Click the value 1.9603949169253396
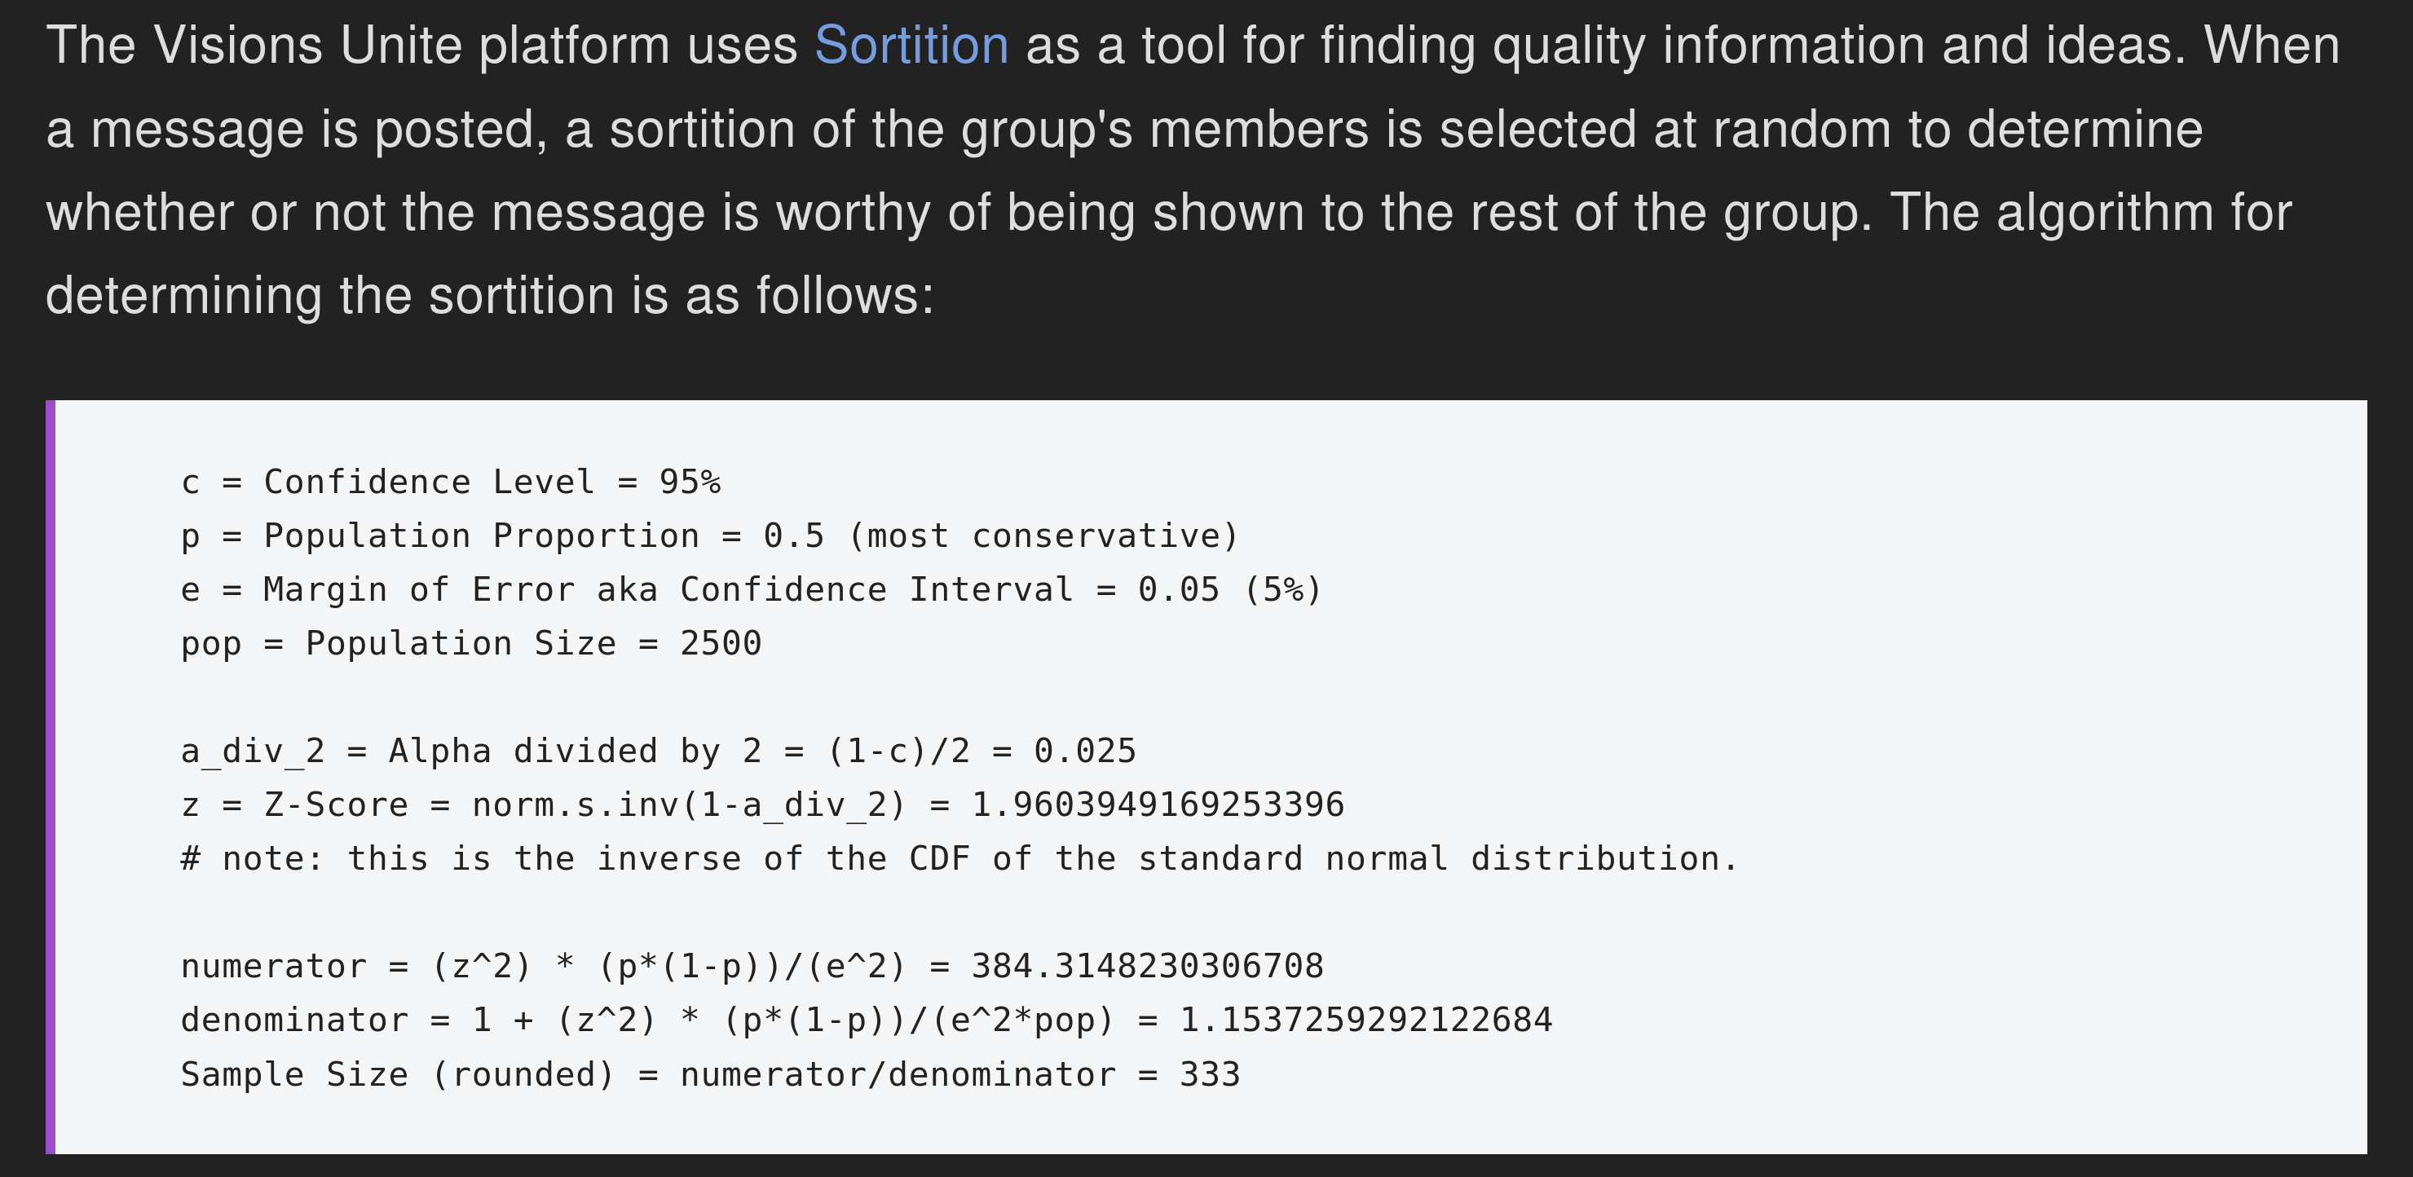The width and height of the screenshot is (2413, 1177). [1158, 805]
